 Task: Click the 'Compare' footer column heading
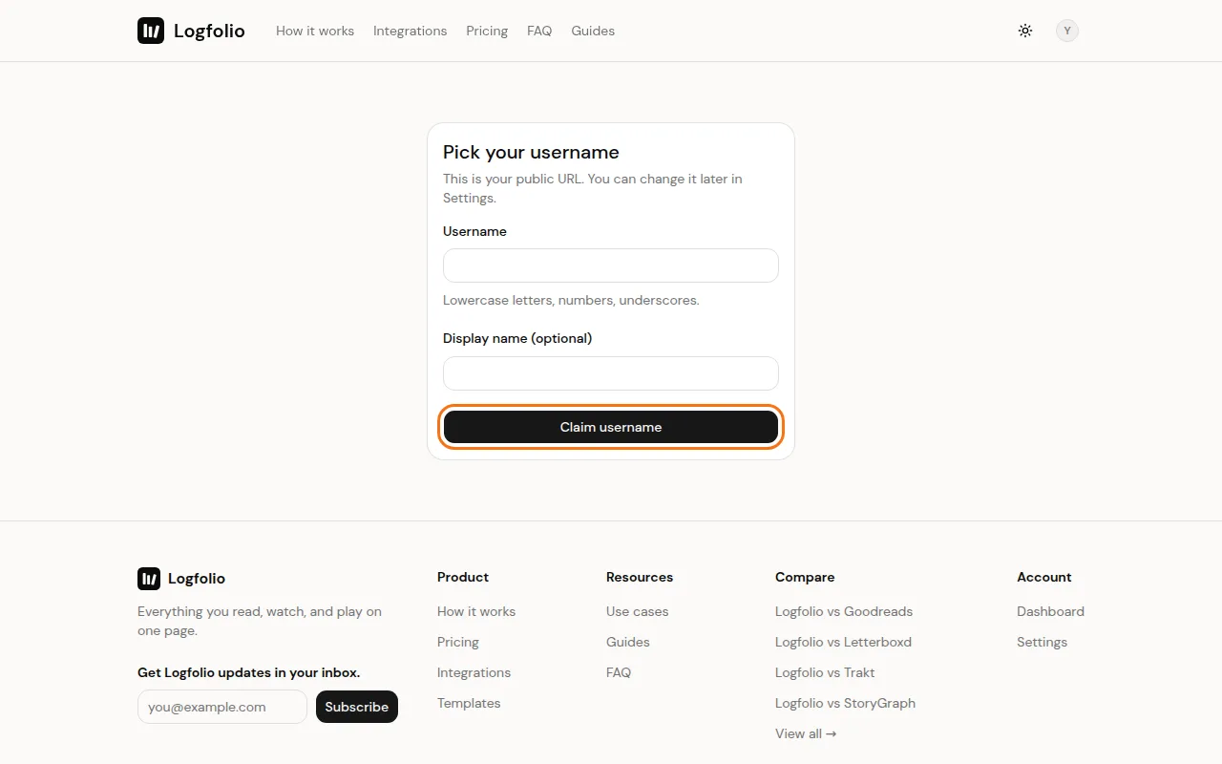click(x=805, y=577)
